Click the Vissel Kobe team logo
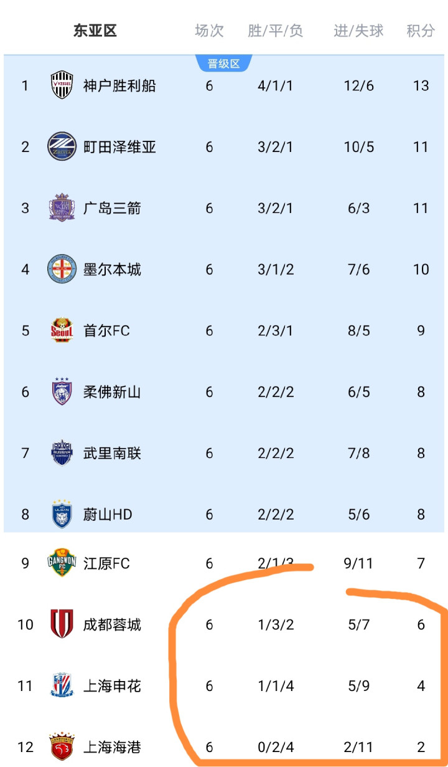The image size is (448, 767). pyautogui.click(x=62, y=85)
